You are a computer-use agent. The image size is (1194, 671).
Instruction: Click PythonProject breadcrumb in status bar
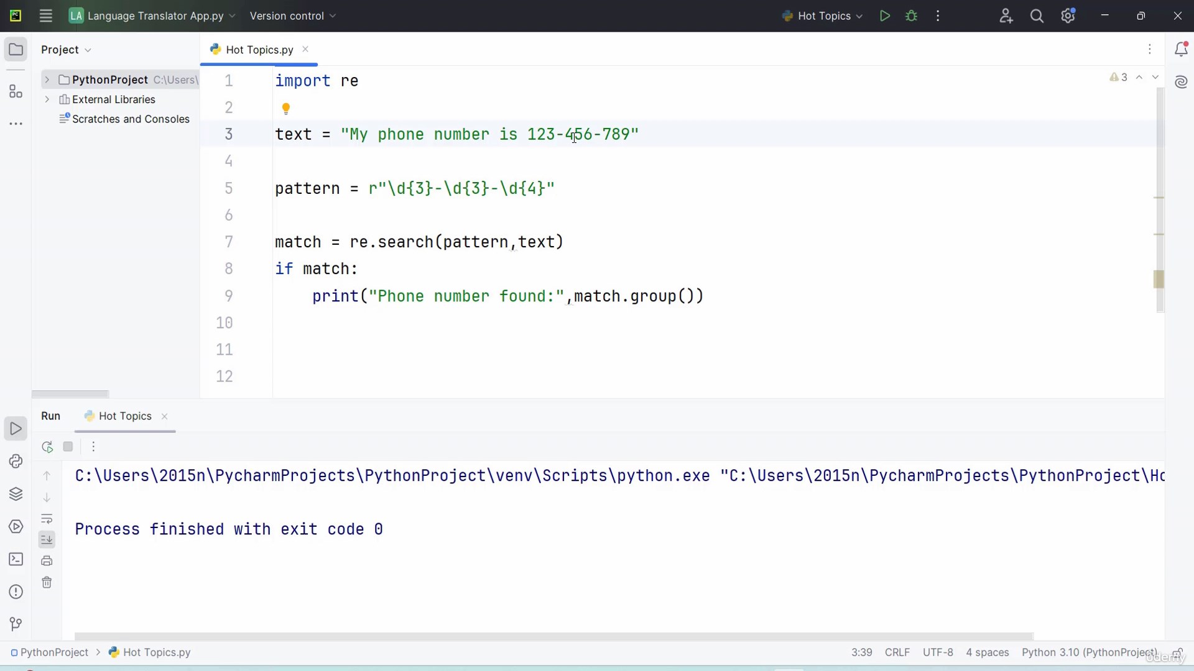[50, 652]
